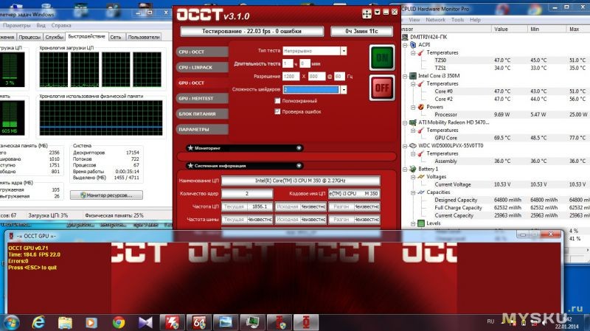Toggle the Проверка ошибок checkbox
This screenshot has height=331, width=590.
pyautogui.click(x=278, y=112)
